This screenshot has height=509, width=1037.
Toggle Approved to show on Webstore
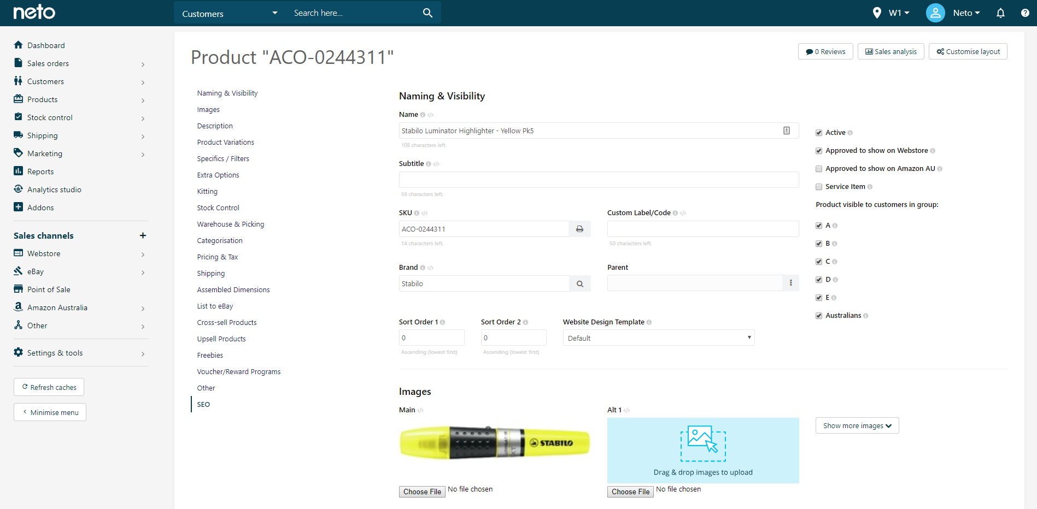[x=819, y=151]
